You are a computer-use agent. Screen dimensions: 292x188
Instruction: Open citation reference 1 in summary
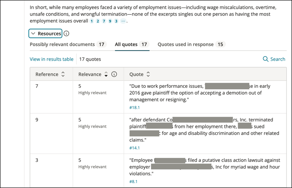click(92, 21)
